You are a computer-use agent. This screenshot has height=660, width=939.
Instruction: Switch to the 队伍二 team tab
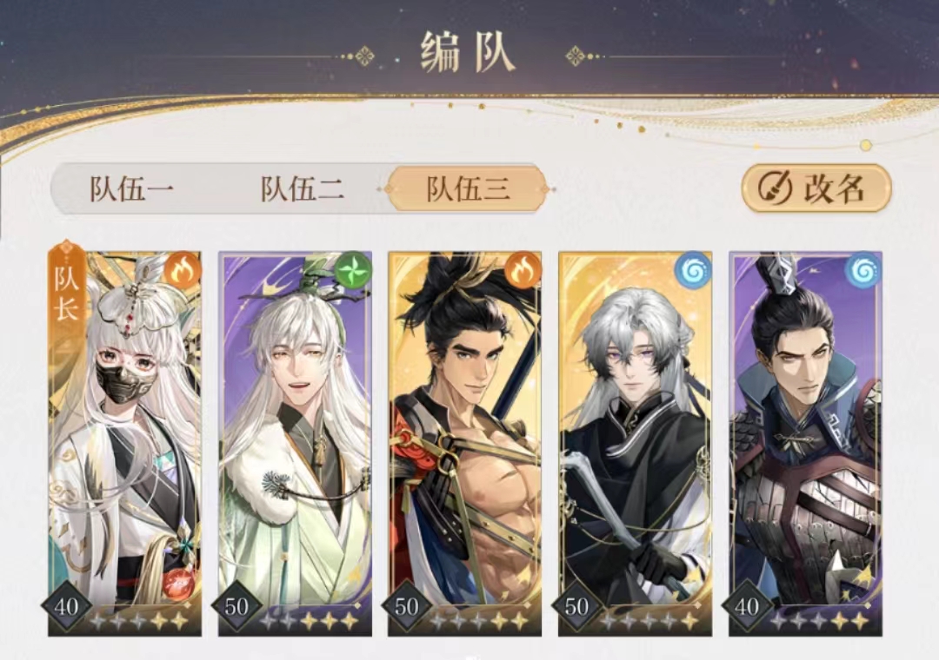[302, 189]
